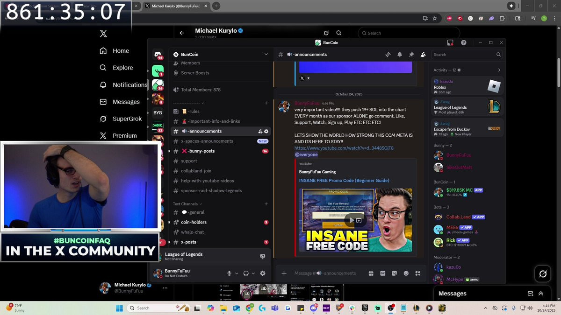Open kazu0o Roblox activity card

[x=467, y=86]
